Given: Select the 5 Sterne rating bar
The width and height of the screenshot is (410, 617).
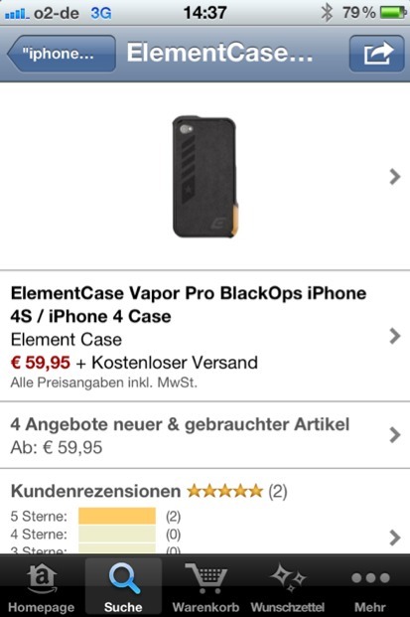Looking at the screenshot, I should (117, 516).
